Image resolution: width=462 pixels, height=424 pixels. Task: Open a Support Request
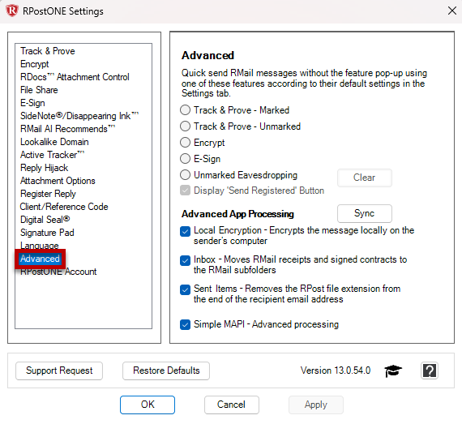59,370
